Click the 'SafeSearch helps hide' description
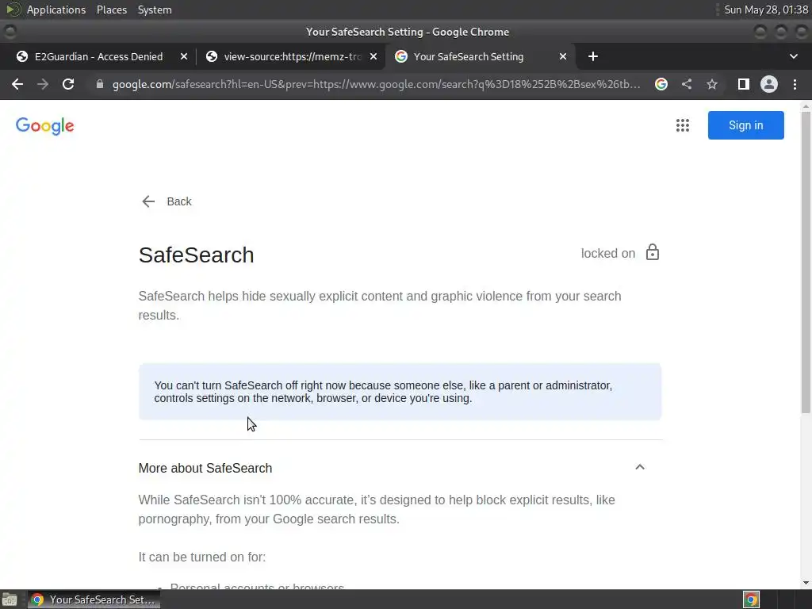812x609 pixels. (380, 305)
